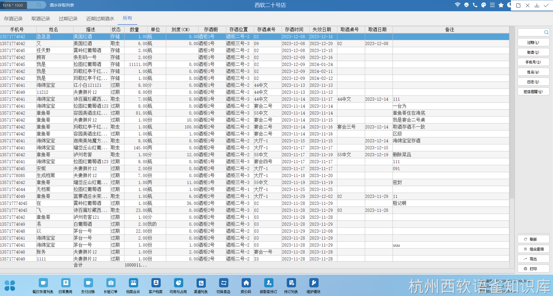Open the four-leaf main menu icon
Screen dimensions: 553x296
[10, 285]
